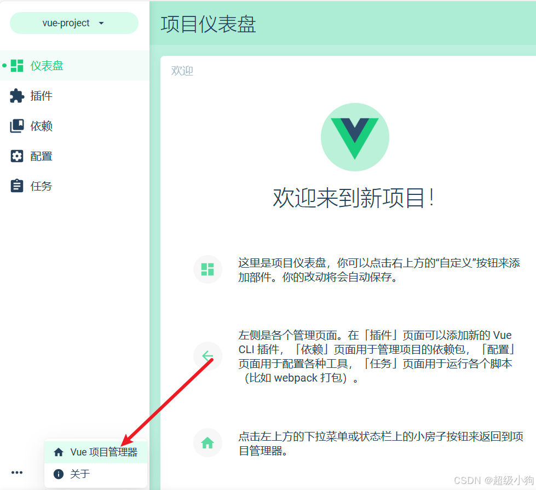Click the Vue logo in welcome card
Viewport: 536px width, 490px height.
coord(355,137)
